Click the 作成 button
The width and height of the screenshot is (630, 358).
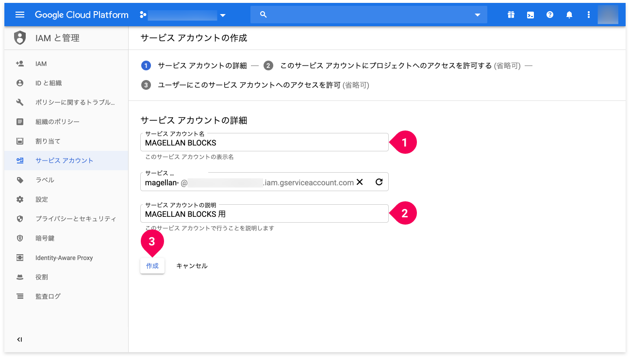click(x=152, y=266)
